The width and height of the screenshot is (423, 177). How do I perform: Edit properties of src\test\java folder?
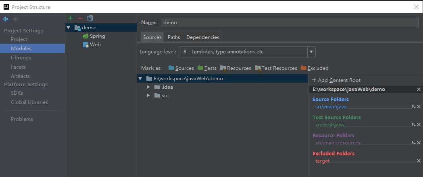[414, 125]
